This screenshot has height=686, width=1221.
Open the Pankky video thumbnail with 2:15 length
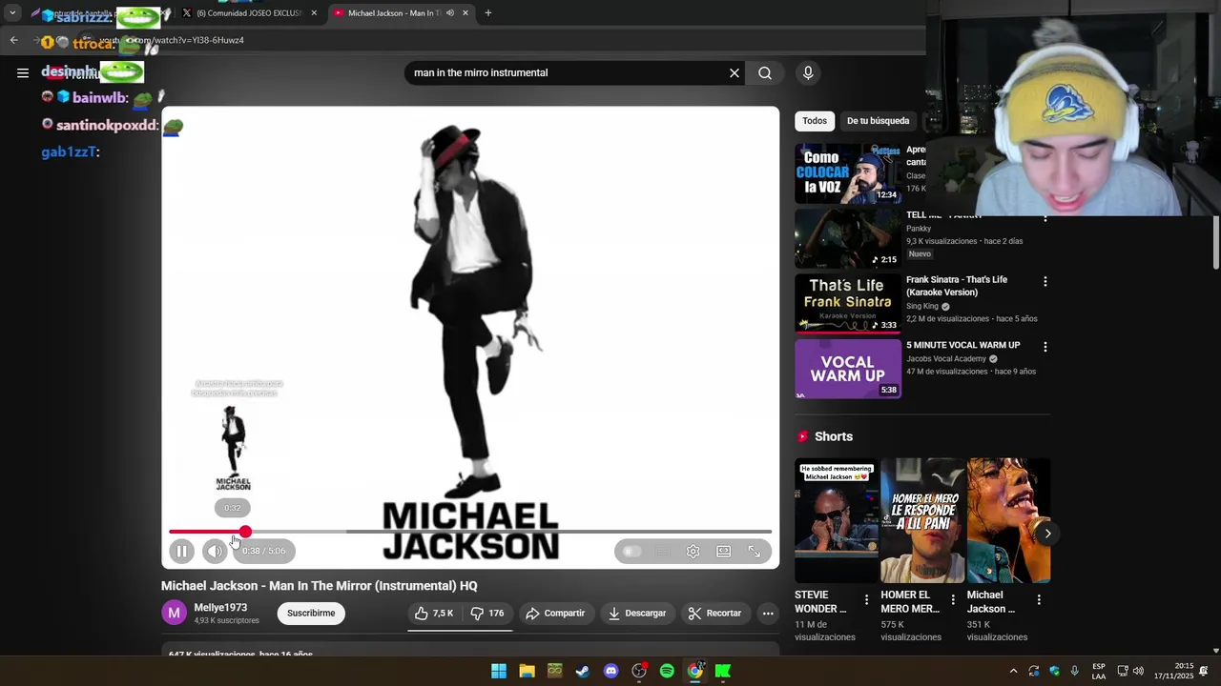848,238
